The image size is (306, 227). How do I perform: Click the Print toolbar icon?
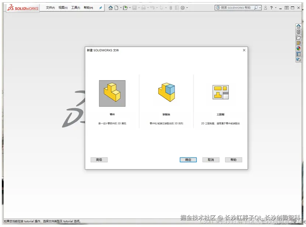(x=144, y=8)
